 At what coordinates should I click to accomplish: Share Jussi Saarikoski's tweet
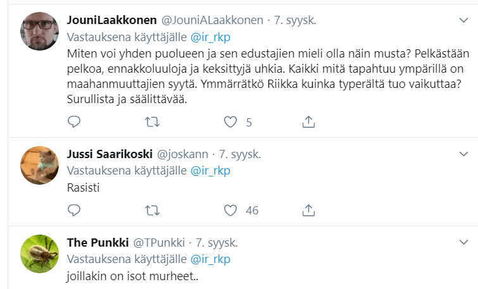(309, 209)
